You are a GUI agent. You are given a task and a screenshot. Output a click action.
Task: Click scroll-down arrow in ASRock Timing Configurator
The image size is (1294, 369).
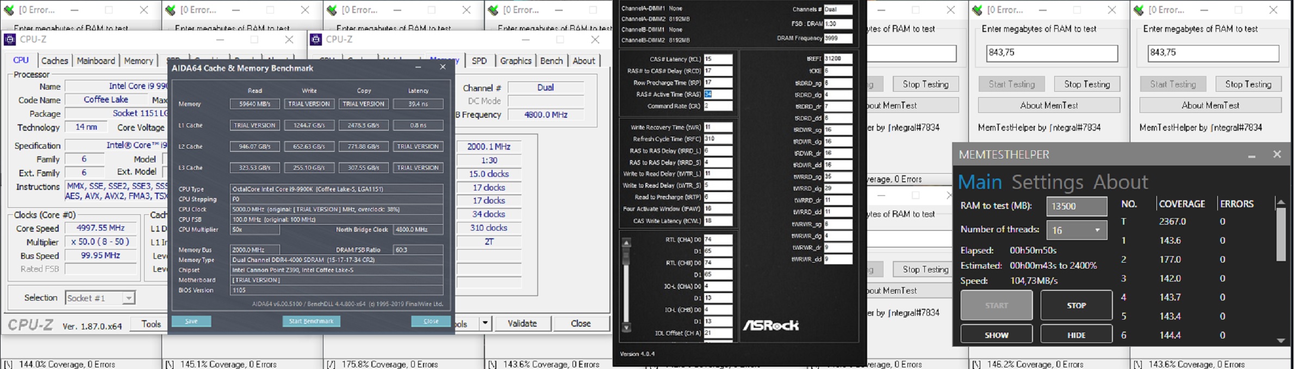[626, 327]
